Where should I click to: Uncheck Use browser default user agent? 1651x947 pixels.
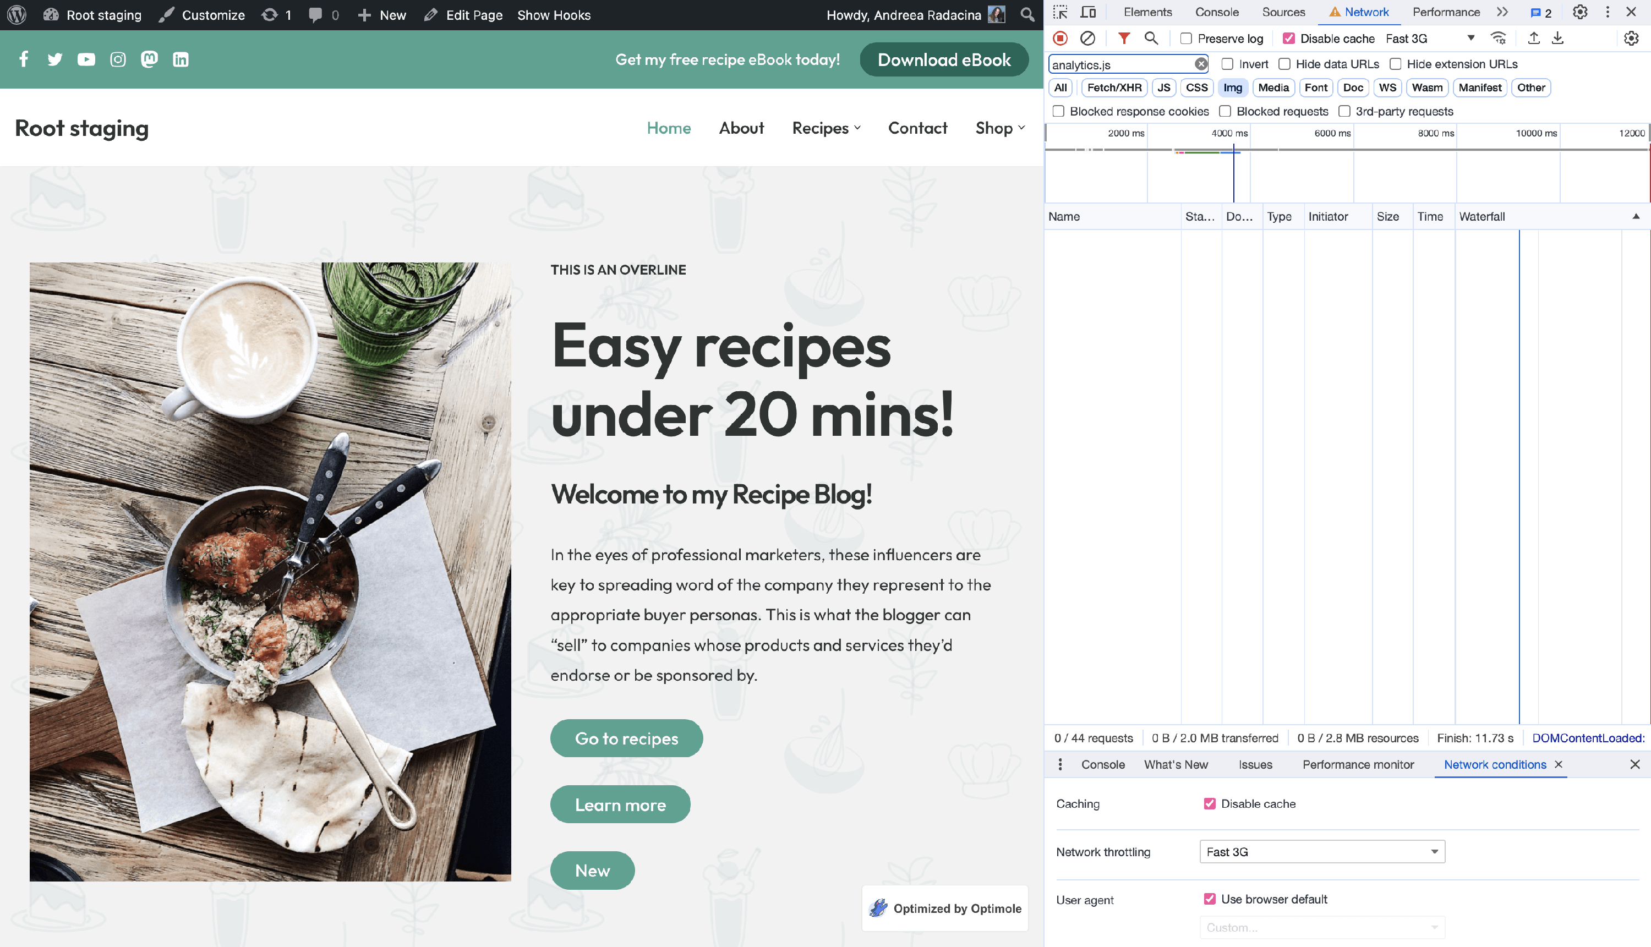point(1209,899)
